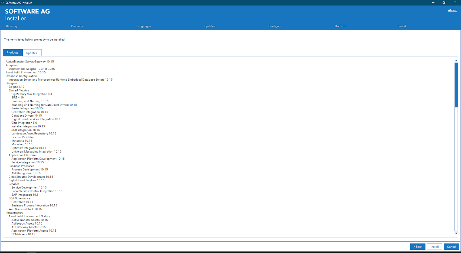Select JCR Integration 10.15
This screenshot has width=461, height=253.
[x=26, y=130]
